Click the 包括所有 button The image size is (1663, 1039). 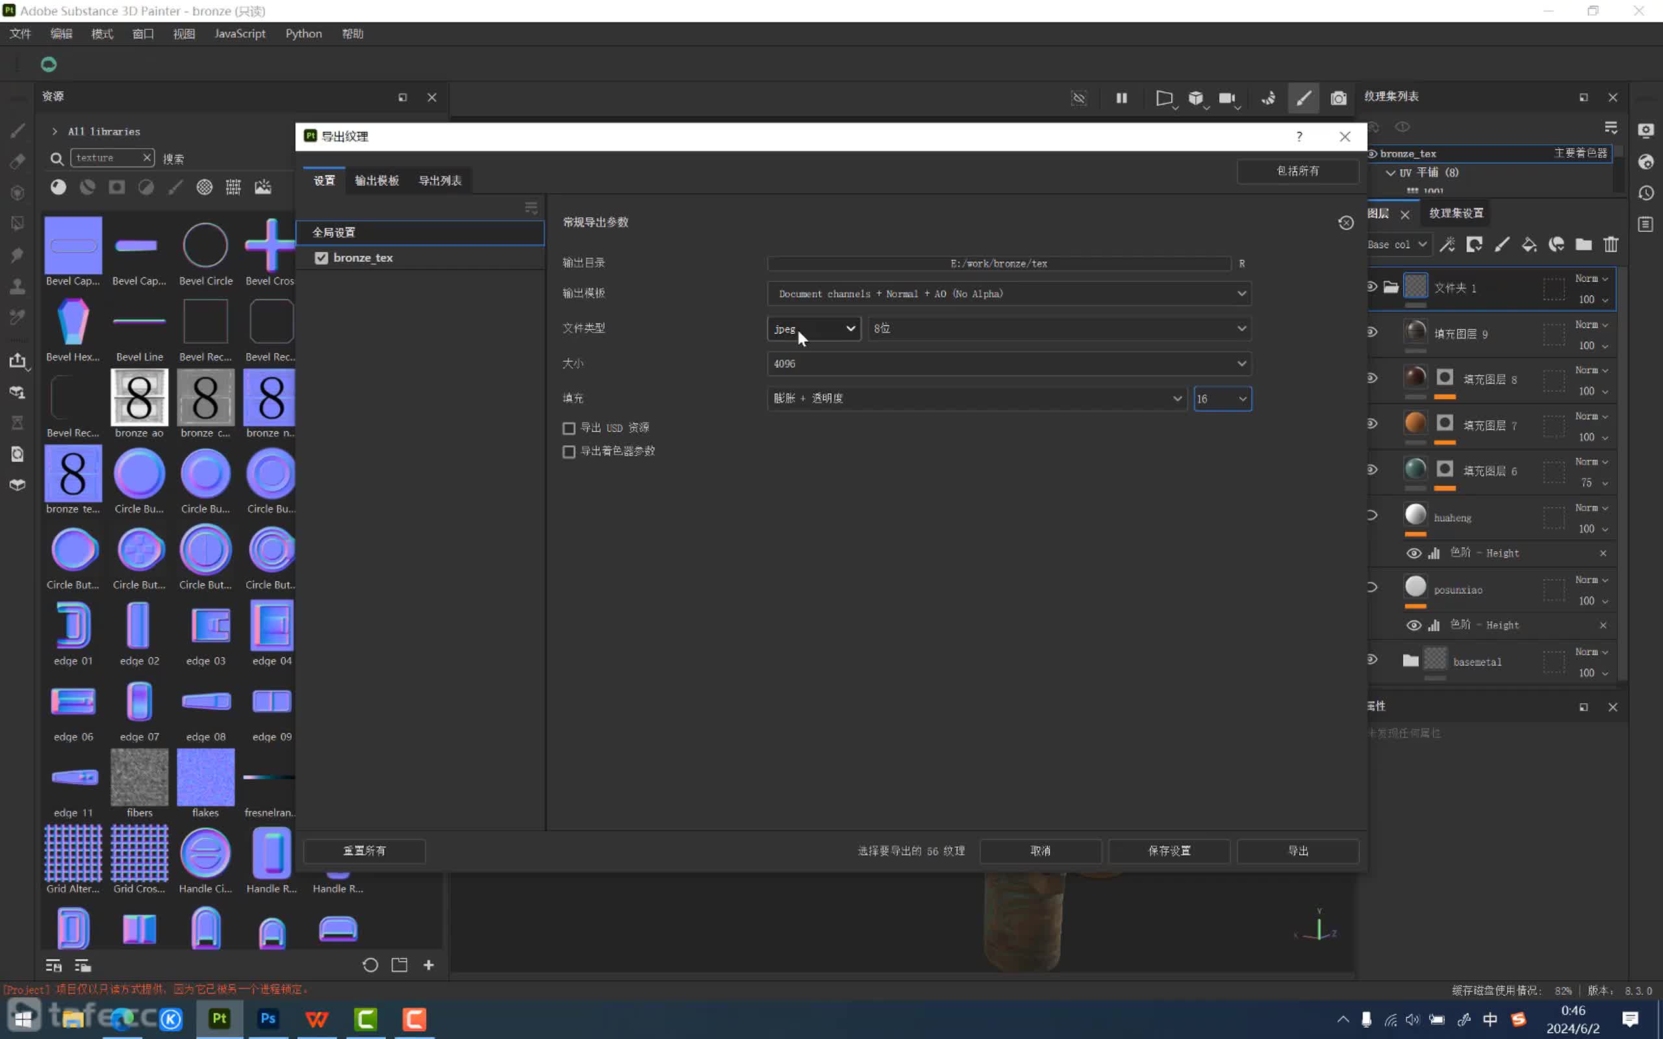pyautogui.click(x=1297, y=171)
